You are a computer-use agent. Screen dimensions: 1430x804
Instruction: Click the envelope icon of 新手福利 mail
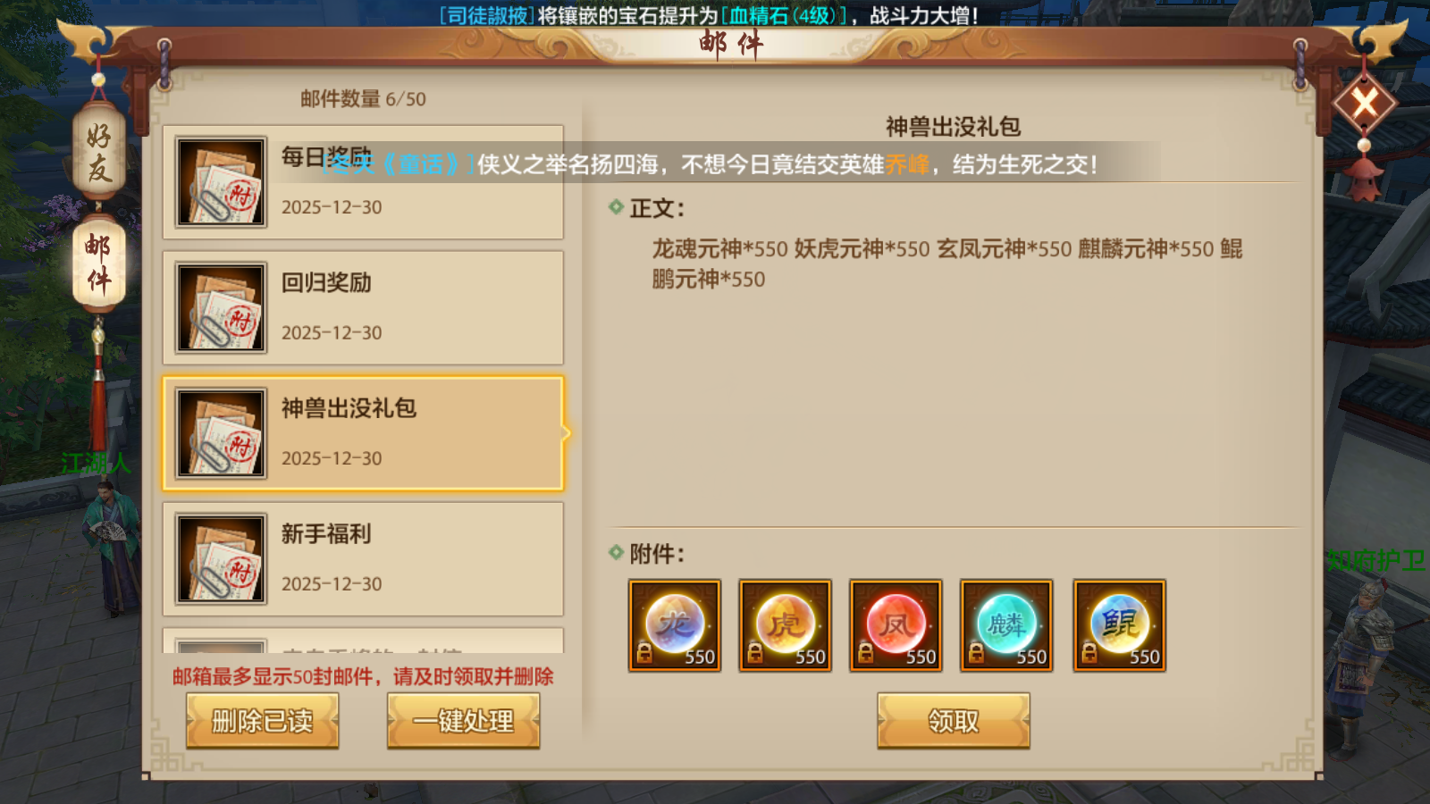click(x=221, y=559)
